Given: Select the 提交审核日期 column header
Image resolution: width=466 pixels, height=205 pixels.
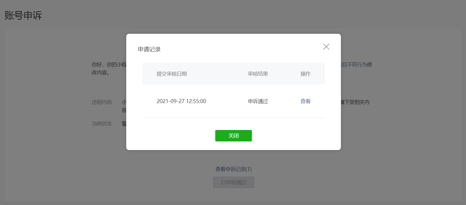Looking at the screenshot, I should coord(172,74).
